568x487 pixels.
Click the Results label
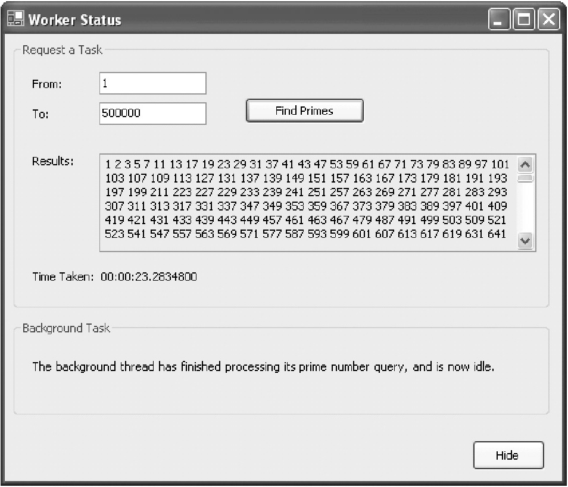pyautogui.click(x=53, y=162)
